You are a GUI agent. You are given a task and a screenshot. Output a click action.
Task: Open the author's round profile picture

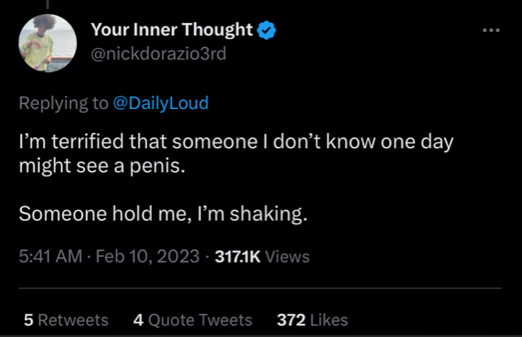coord(48,43)
